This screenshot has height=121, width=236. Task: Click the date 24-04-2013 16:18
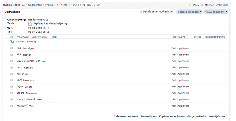pyautogui.click(x=39, y=28)
